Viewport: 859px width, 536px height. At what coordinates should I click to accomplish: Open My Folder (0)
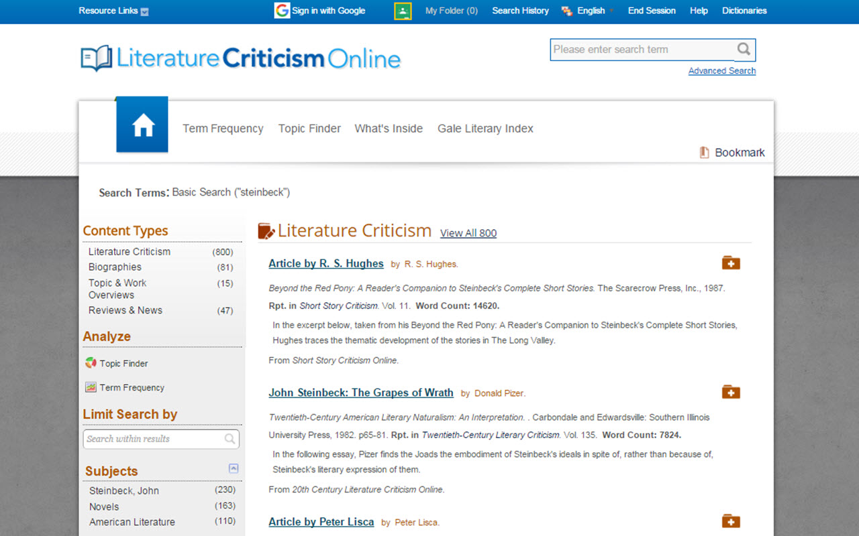452,11
